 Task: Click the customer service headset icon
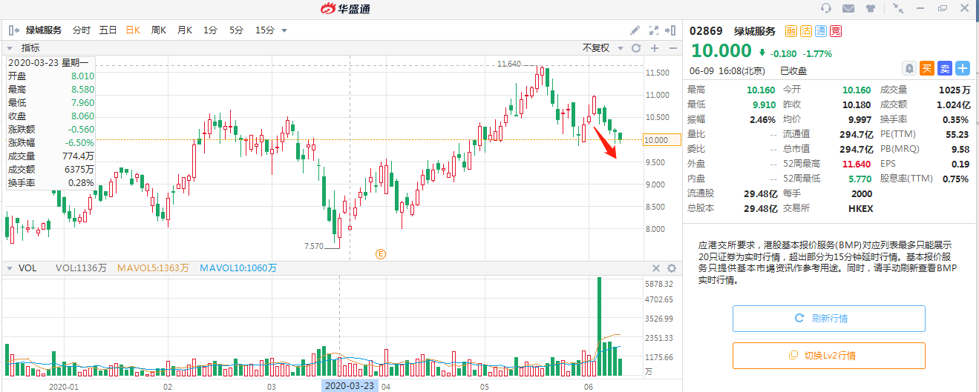[826, 8]
